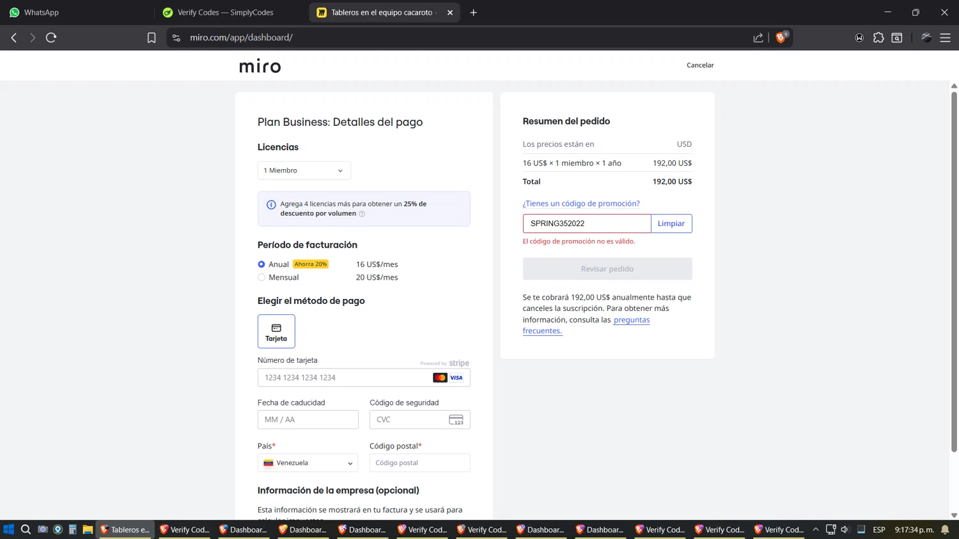Open the Windows Start menu
Image resolution: width=959 pixels, height=539 pixels.
[9, 529]
